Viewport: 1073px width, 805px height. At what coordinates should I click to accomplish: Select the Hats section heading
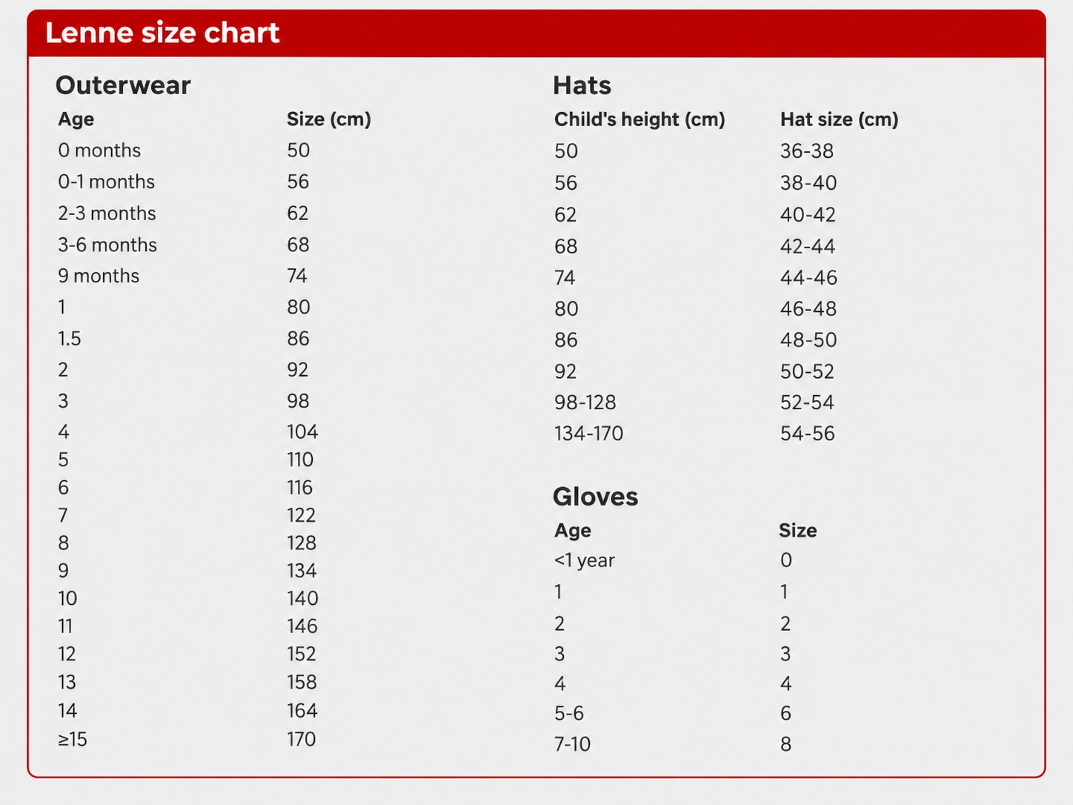(x=582, y=85)
